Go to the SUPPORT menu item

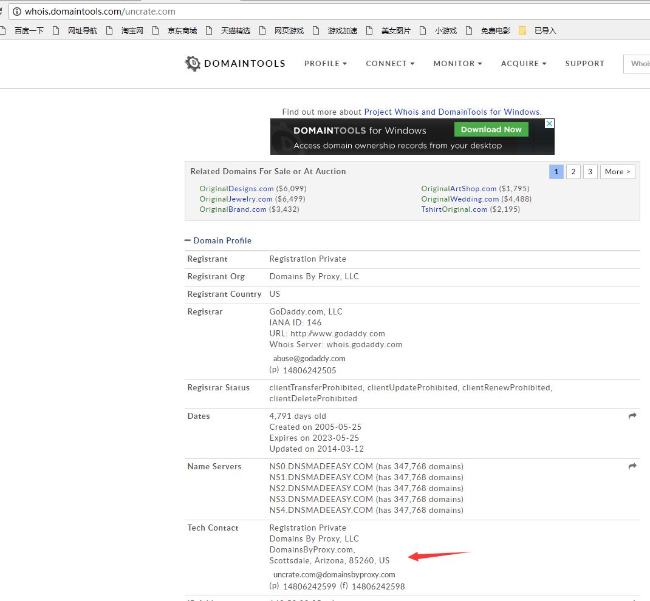click(x=584, y=64)
